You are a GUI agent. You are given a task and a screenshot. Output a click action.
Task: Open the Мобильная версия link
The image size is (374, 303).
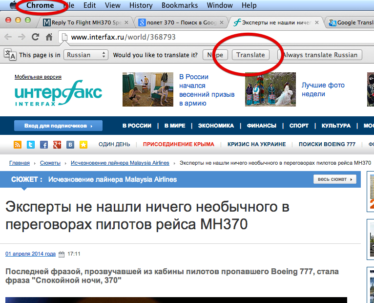38,77
